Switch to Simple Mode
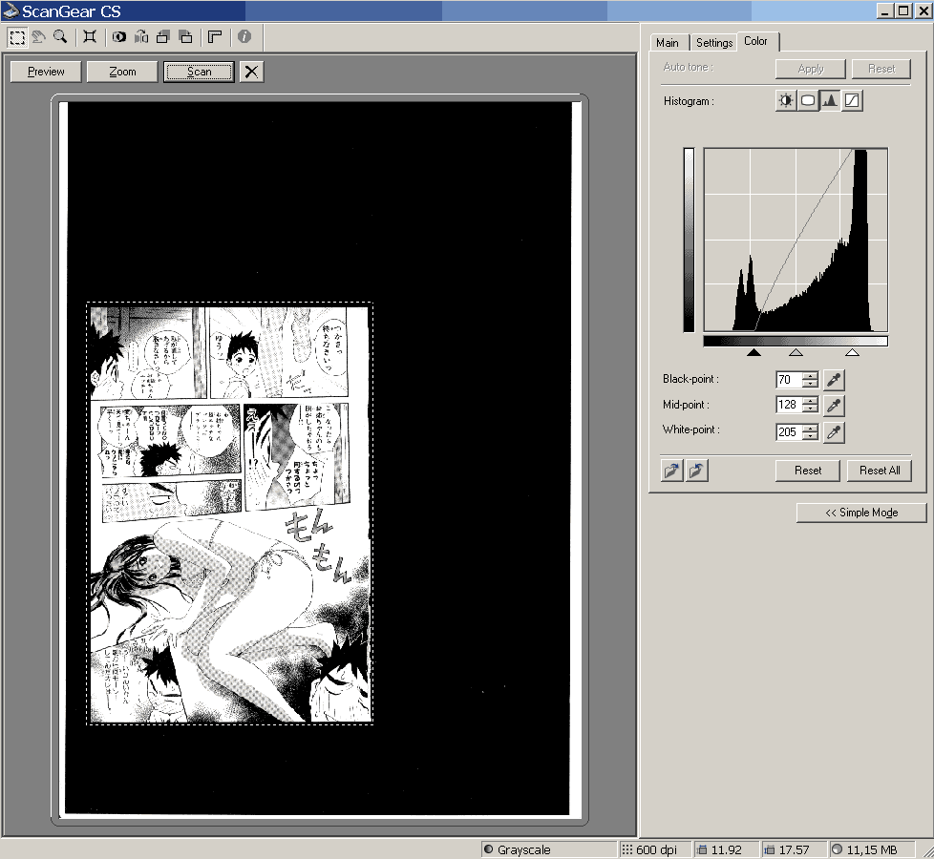 point(861,513)
